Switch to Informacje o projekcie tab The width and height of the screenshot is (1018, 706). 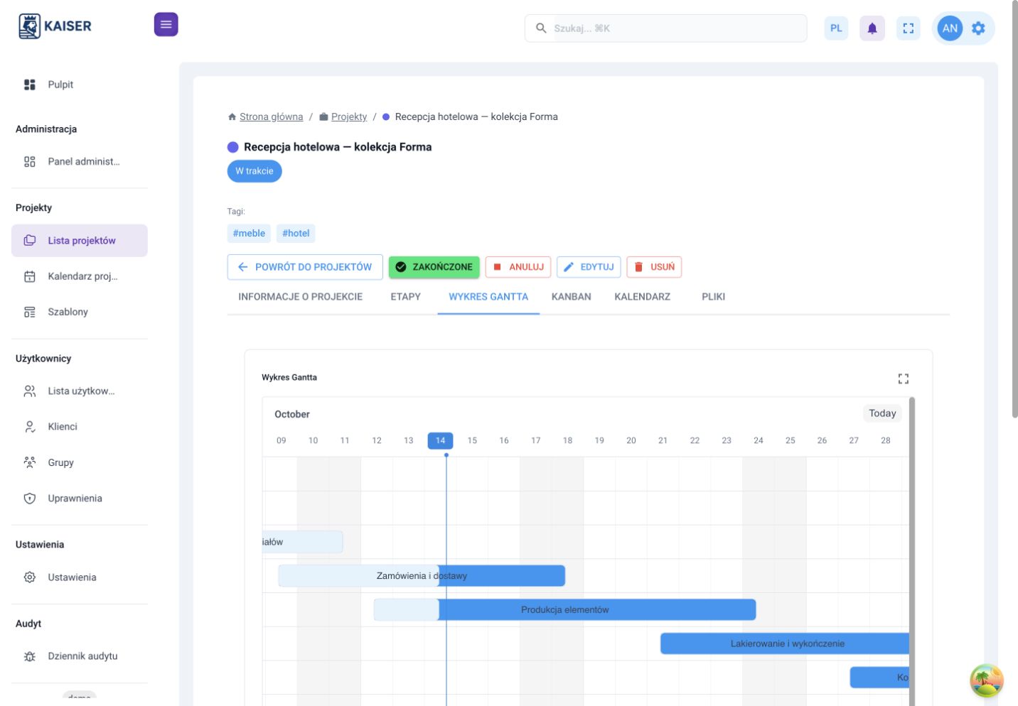coord(300,297)
